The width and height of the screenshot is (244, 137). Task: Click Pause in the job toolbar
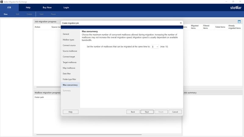[x=53, y=14]
